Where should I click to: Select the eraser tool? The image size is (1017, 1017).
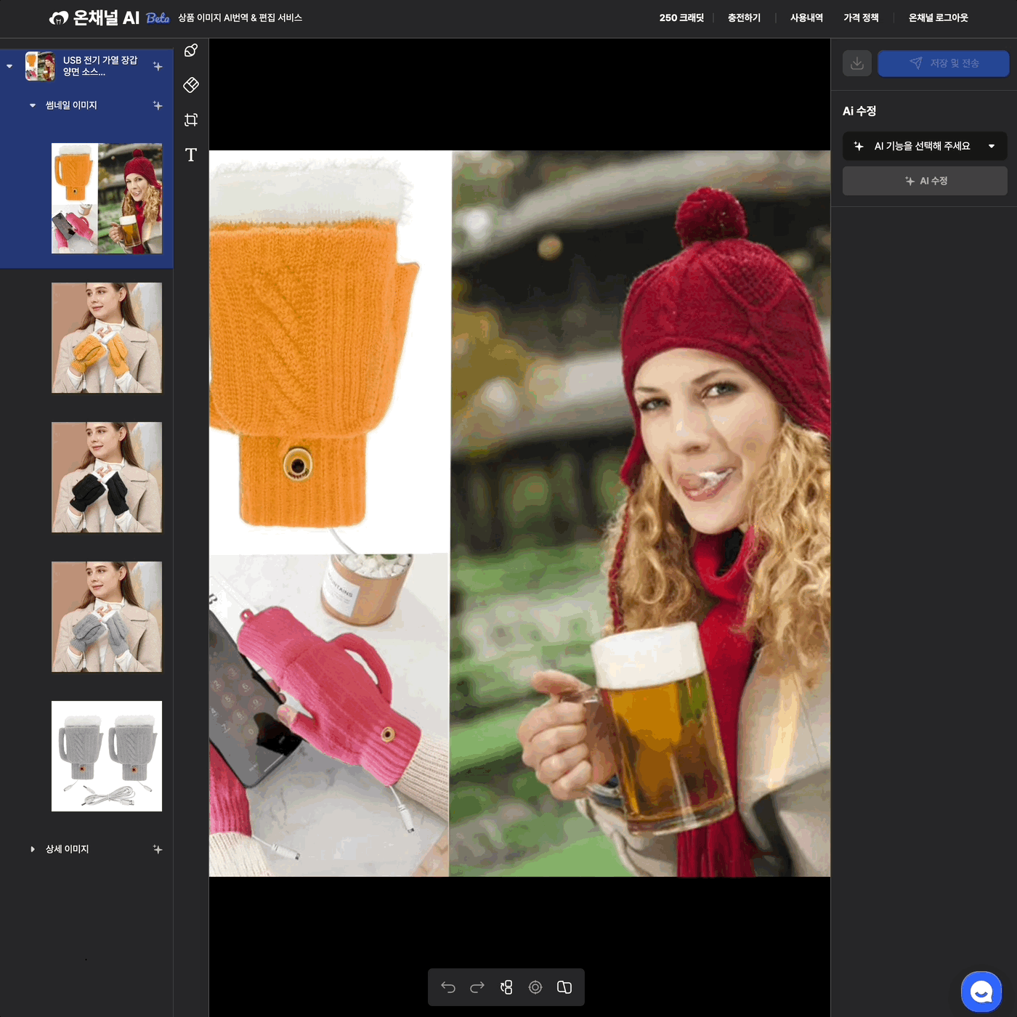191,85
